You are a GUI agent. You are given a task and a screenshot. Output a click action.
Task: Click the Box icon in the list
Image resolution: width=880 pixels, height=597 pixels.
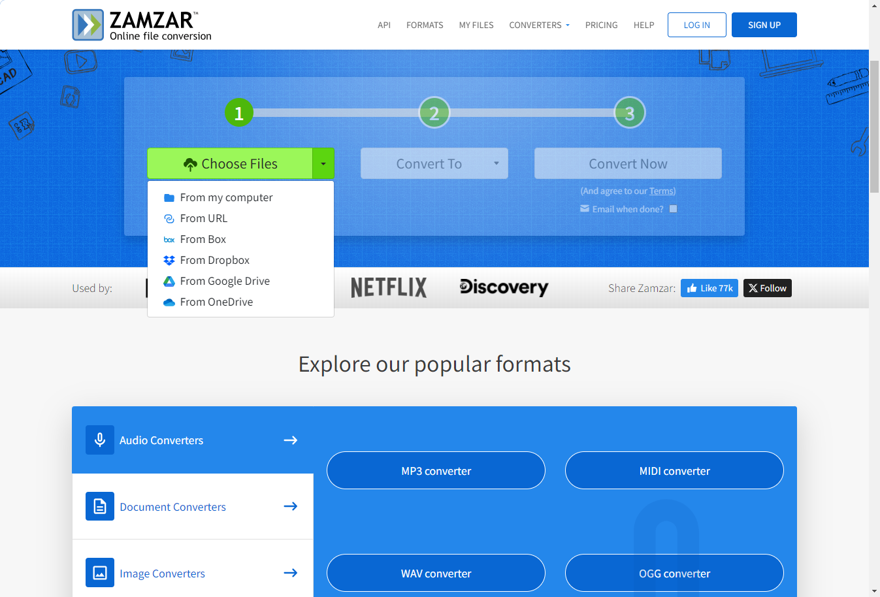[x=169, y=240]
